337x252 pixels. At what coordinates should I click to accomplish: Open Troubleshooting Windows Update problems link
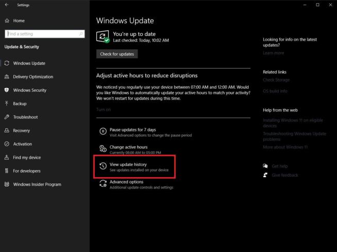[294, 137]
